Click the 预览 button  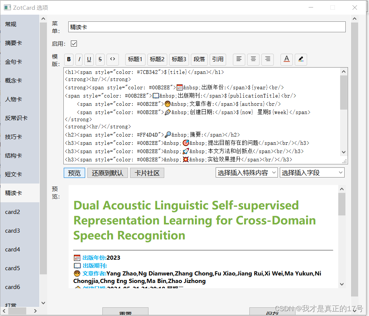74,173
